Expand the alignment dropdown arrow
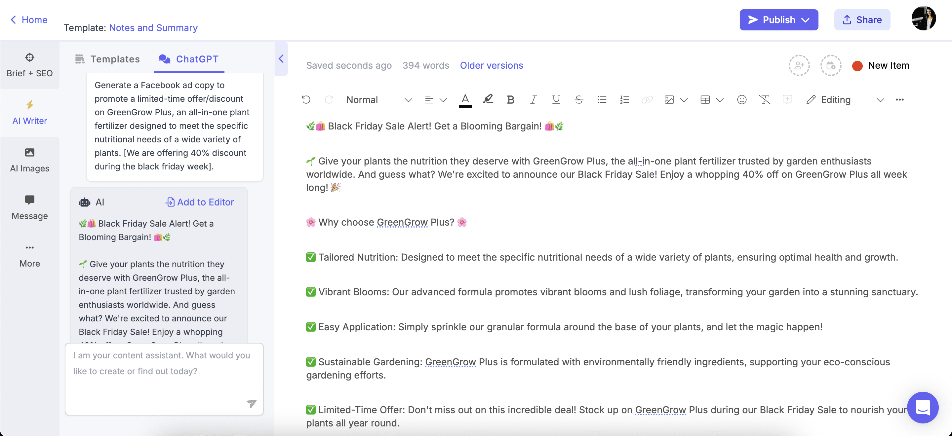The width and height of the screenshot is (952, 436). click(443, 100)
